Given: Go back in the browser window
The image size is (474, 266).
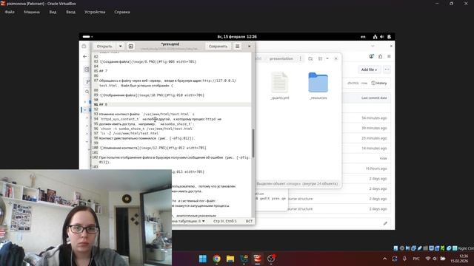Looking at the screenshot, I should 85,56.
